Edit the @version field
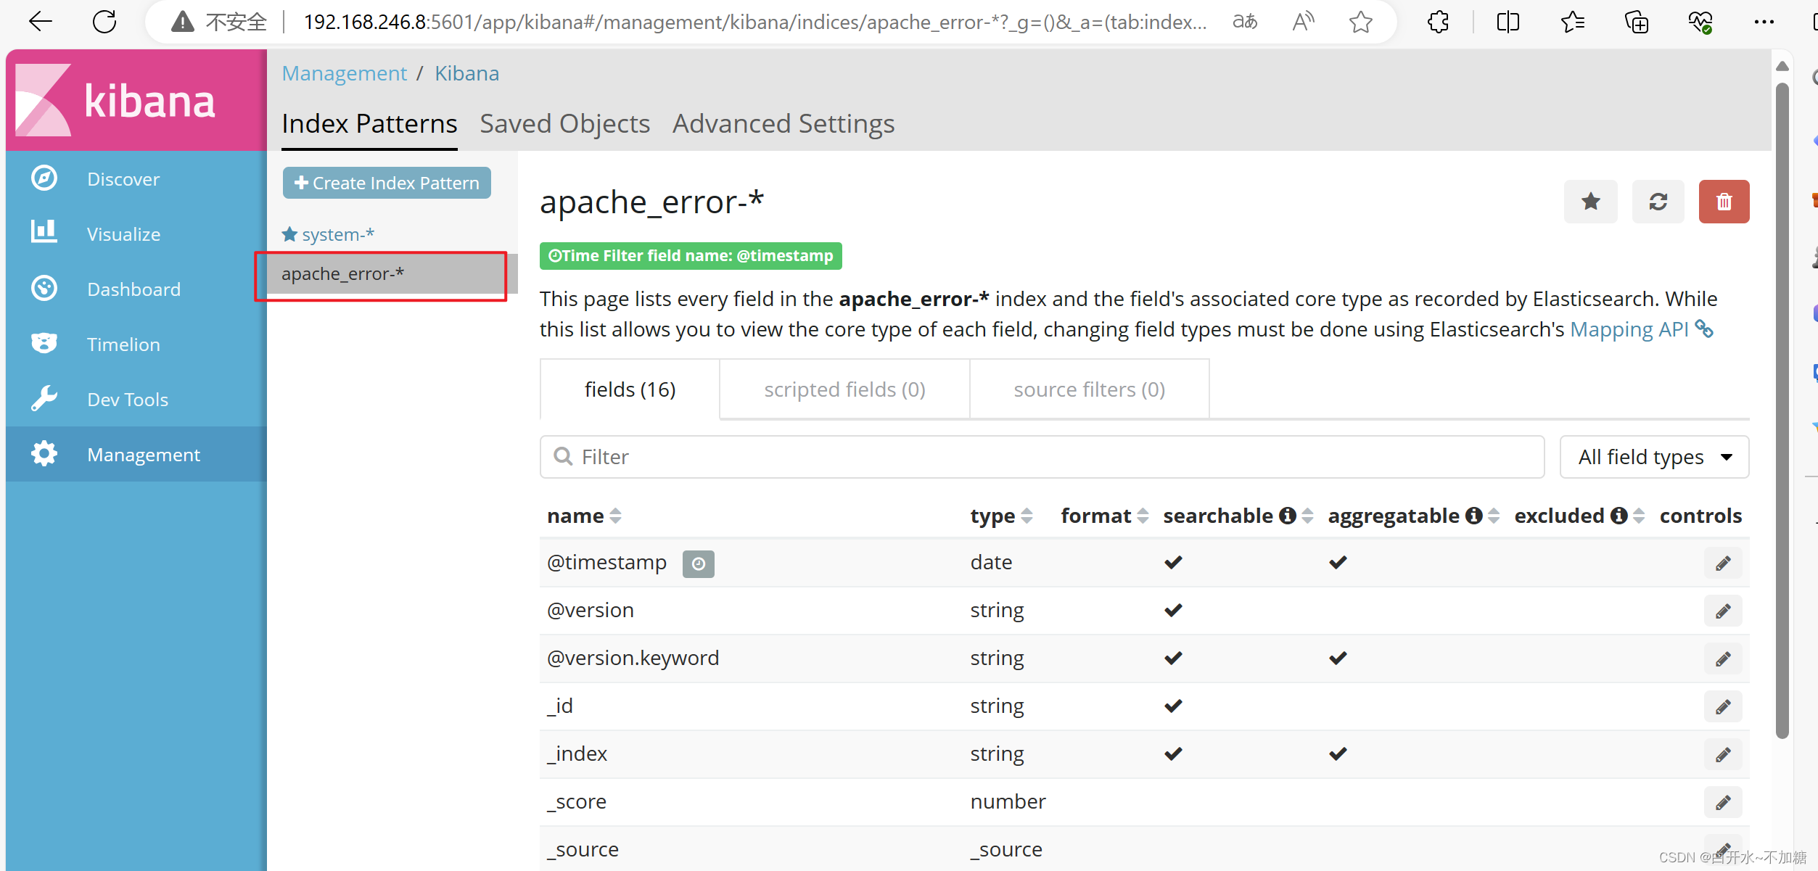The height and width of the screenshot is (871, 1818). click(x=1723, y=611)
